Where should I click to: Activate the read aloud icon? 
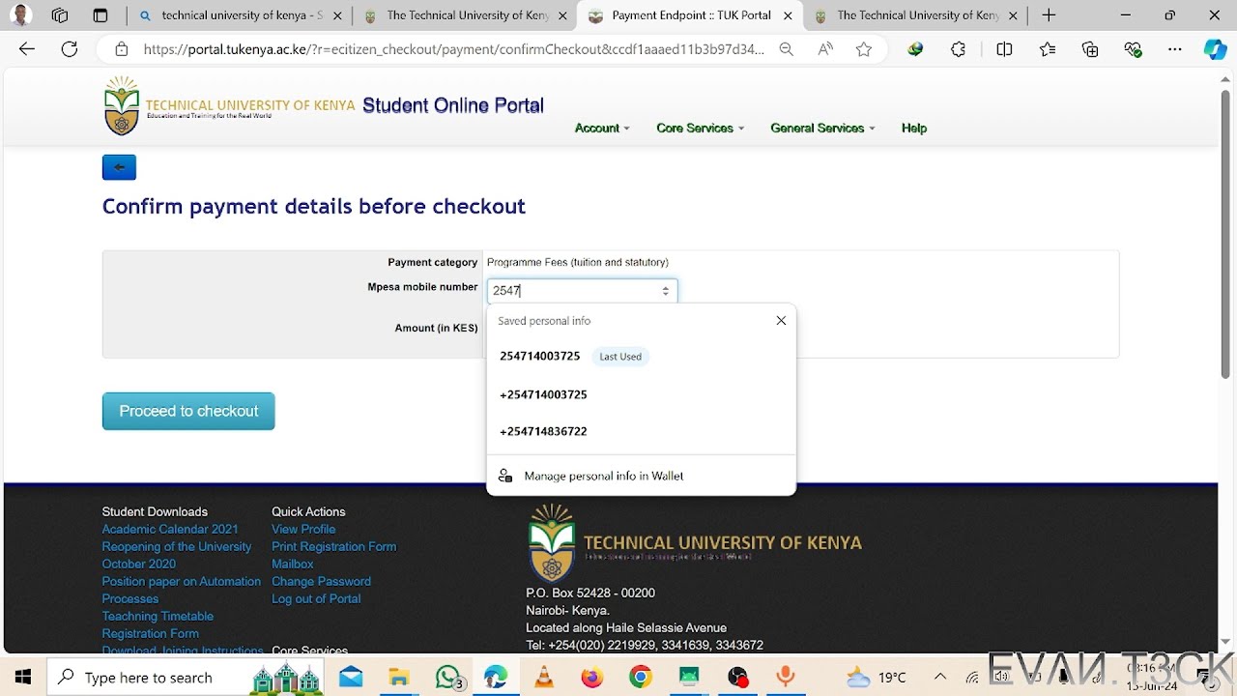click(825, 49)
